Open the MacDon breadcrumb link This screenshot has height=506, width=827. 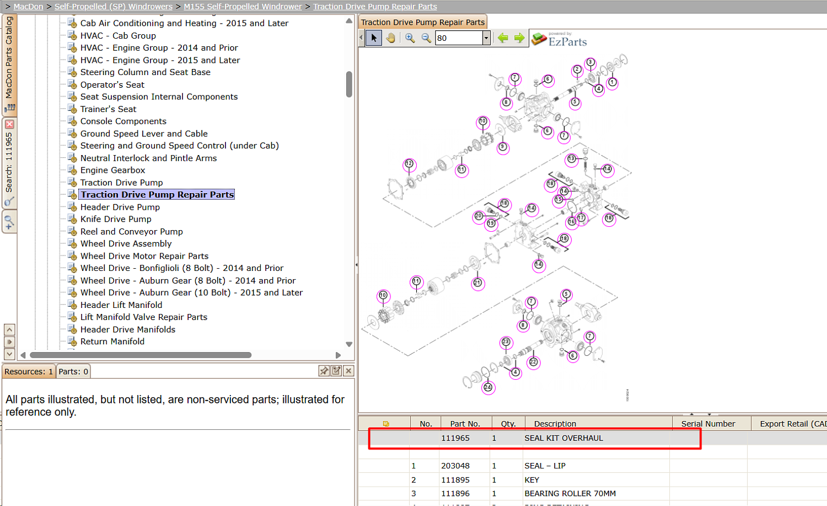click(28, 7)
